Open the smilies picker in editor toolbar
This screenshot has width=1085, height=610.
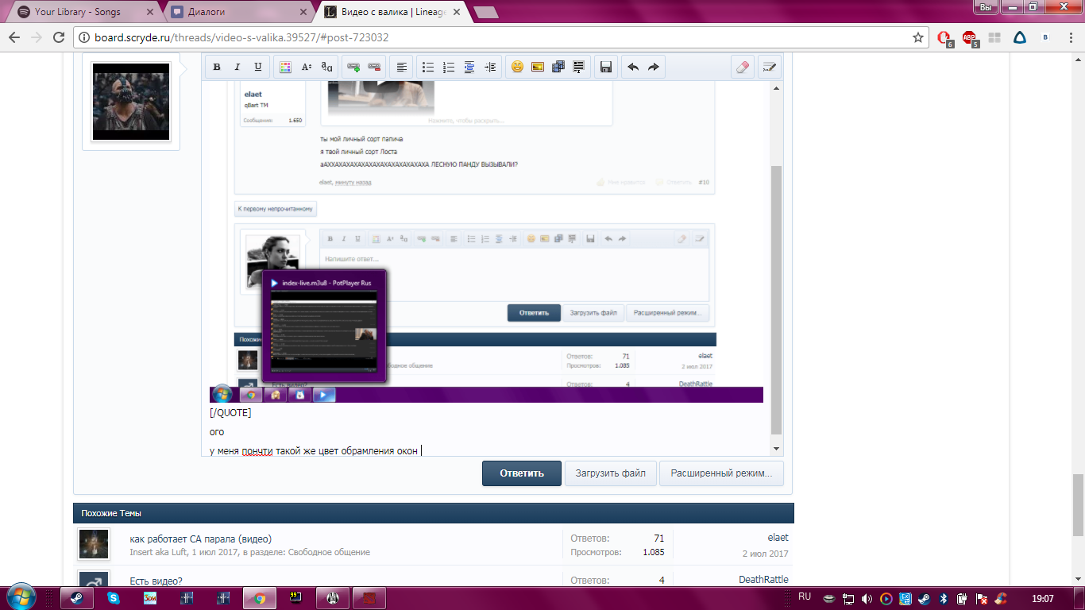[517, 68]
